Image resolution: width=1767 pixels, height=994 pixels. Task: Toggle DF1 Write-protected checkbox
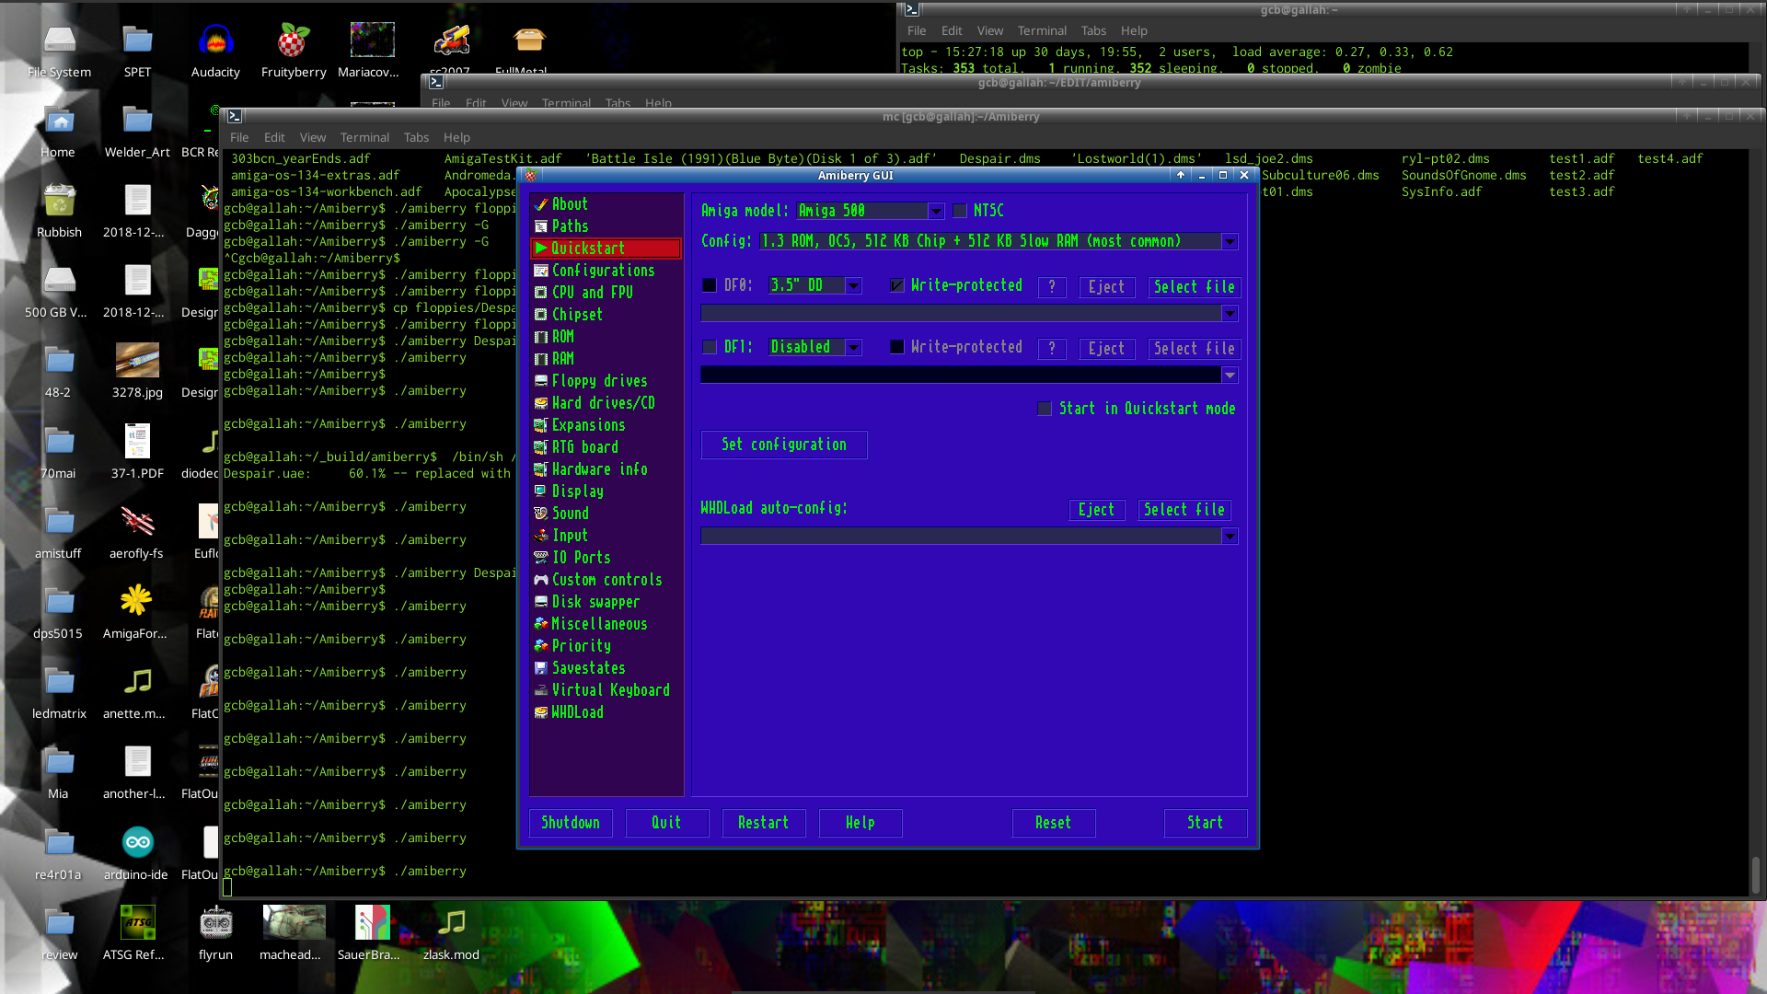coord(897,347)
